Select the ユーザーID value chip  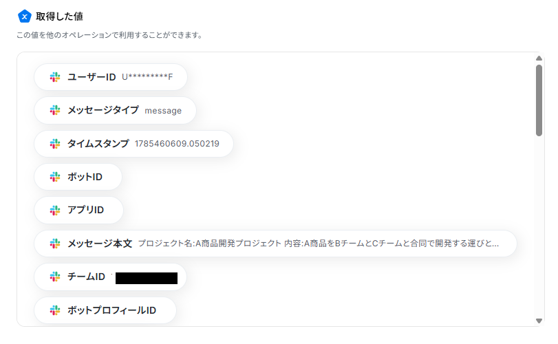click(x=111, y=77)
